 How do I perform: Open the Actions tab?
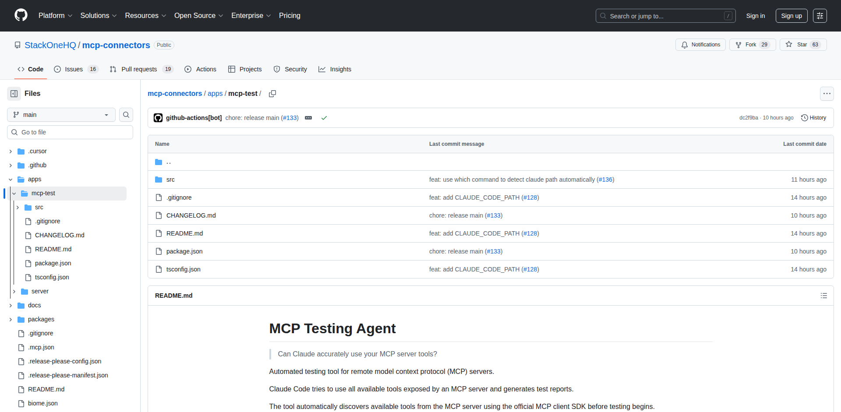tap(201, 69)
